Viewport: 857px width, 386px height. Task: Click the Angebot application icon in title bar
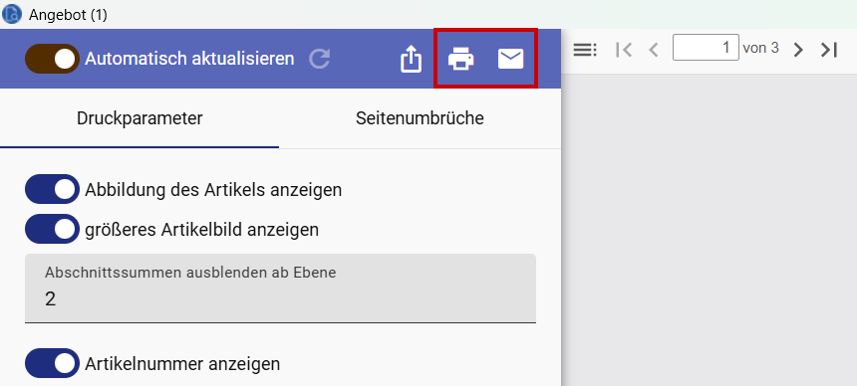pyautogui.click(x=11, y=14)
